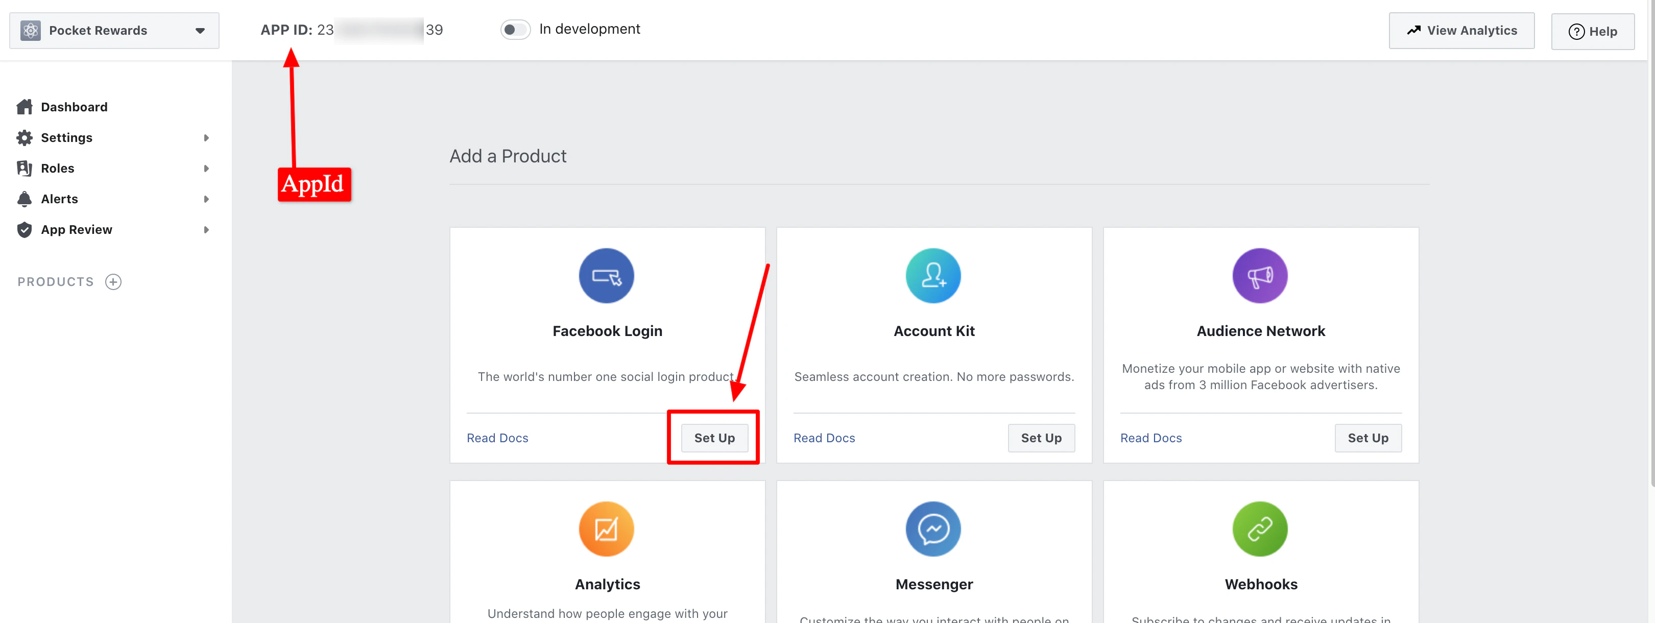Click the Account Kit product icon
The width and height of the screenshot is (1655, 623).
933,276
